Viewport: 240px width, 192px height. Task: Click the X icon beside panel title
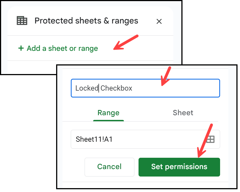[x=159, y=22]
